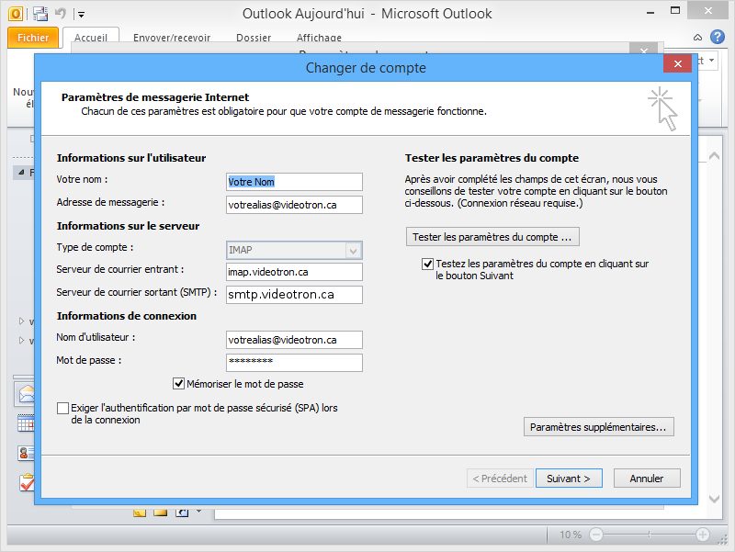The height and width of the screenshot is (552, 735).
Task: Click the Undo icon in quick access toolbar
Action: (x=61, y=13)
